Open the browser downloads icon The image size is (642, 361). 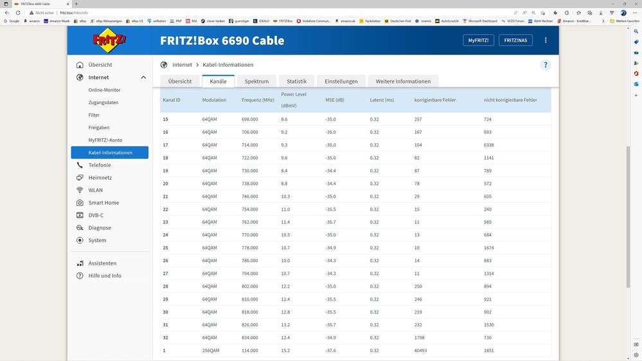point(601,13)
